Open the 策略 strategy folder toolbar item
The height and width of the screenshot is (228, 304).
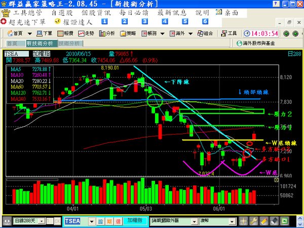point(128,33)
